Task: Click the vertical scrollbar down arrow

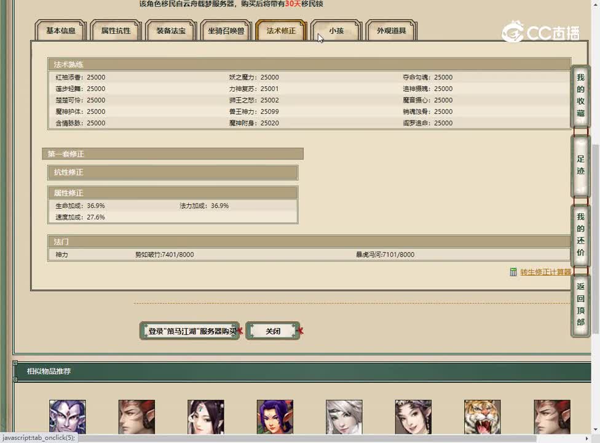Action: tap(596, 430)
